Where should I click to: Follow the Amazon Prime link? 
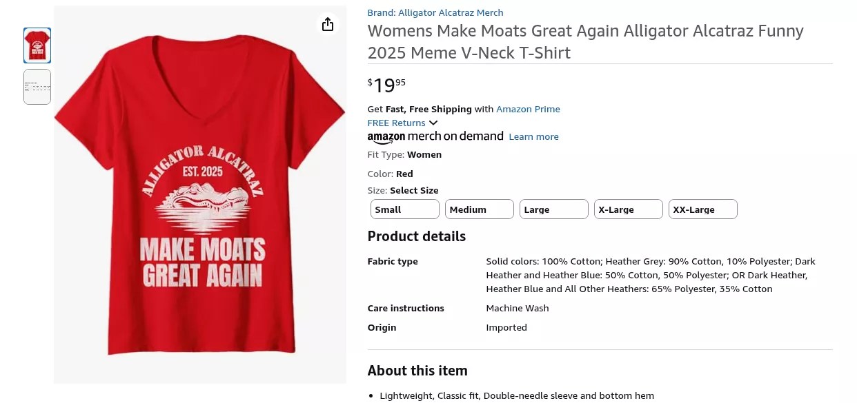(x=528, y=109)
